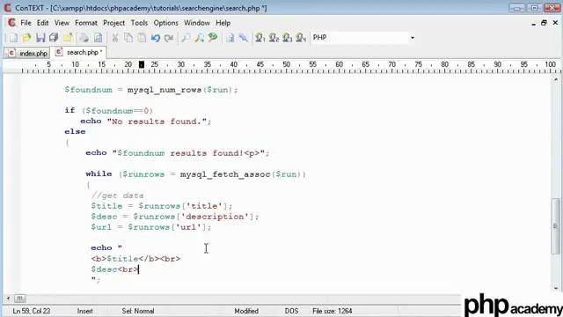Run user command key 2
Viewport: 563px width, 317px height.
pos(274,37)
